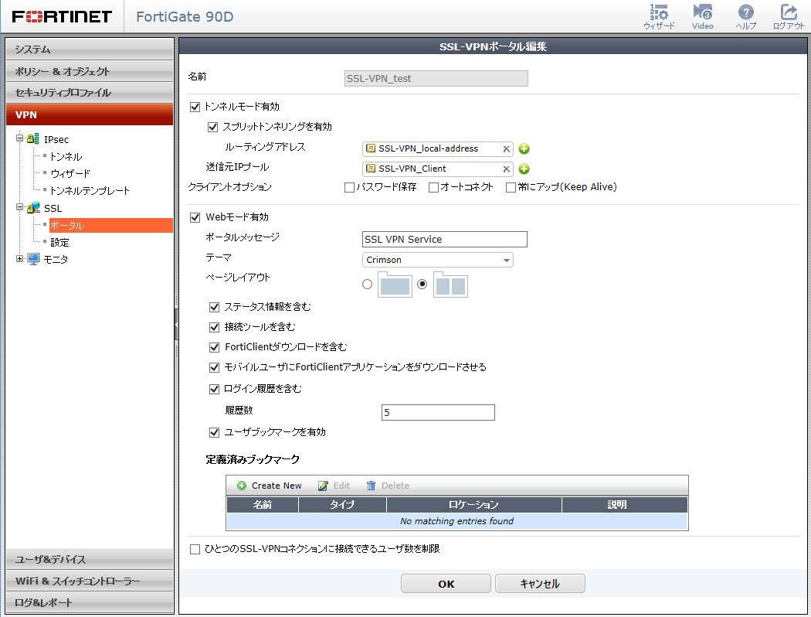The height and width of the screenshot is (617, 811).
Task: Select the single-column layout radio button
Action: pyautogui.click(x=367, y=285)
